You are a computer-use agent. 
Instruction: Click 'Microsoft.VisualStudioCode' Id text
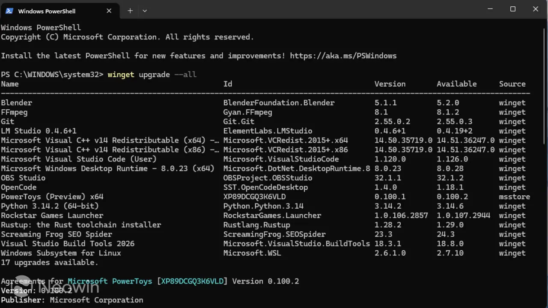281,159
